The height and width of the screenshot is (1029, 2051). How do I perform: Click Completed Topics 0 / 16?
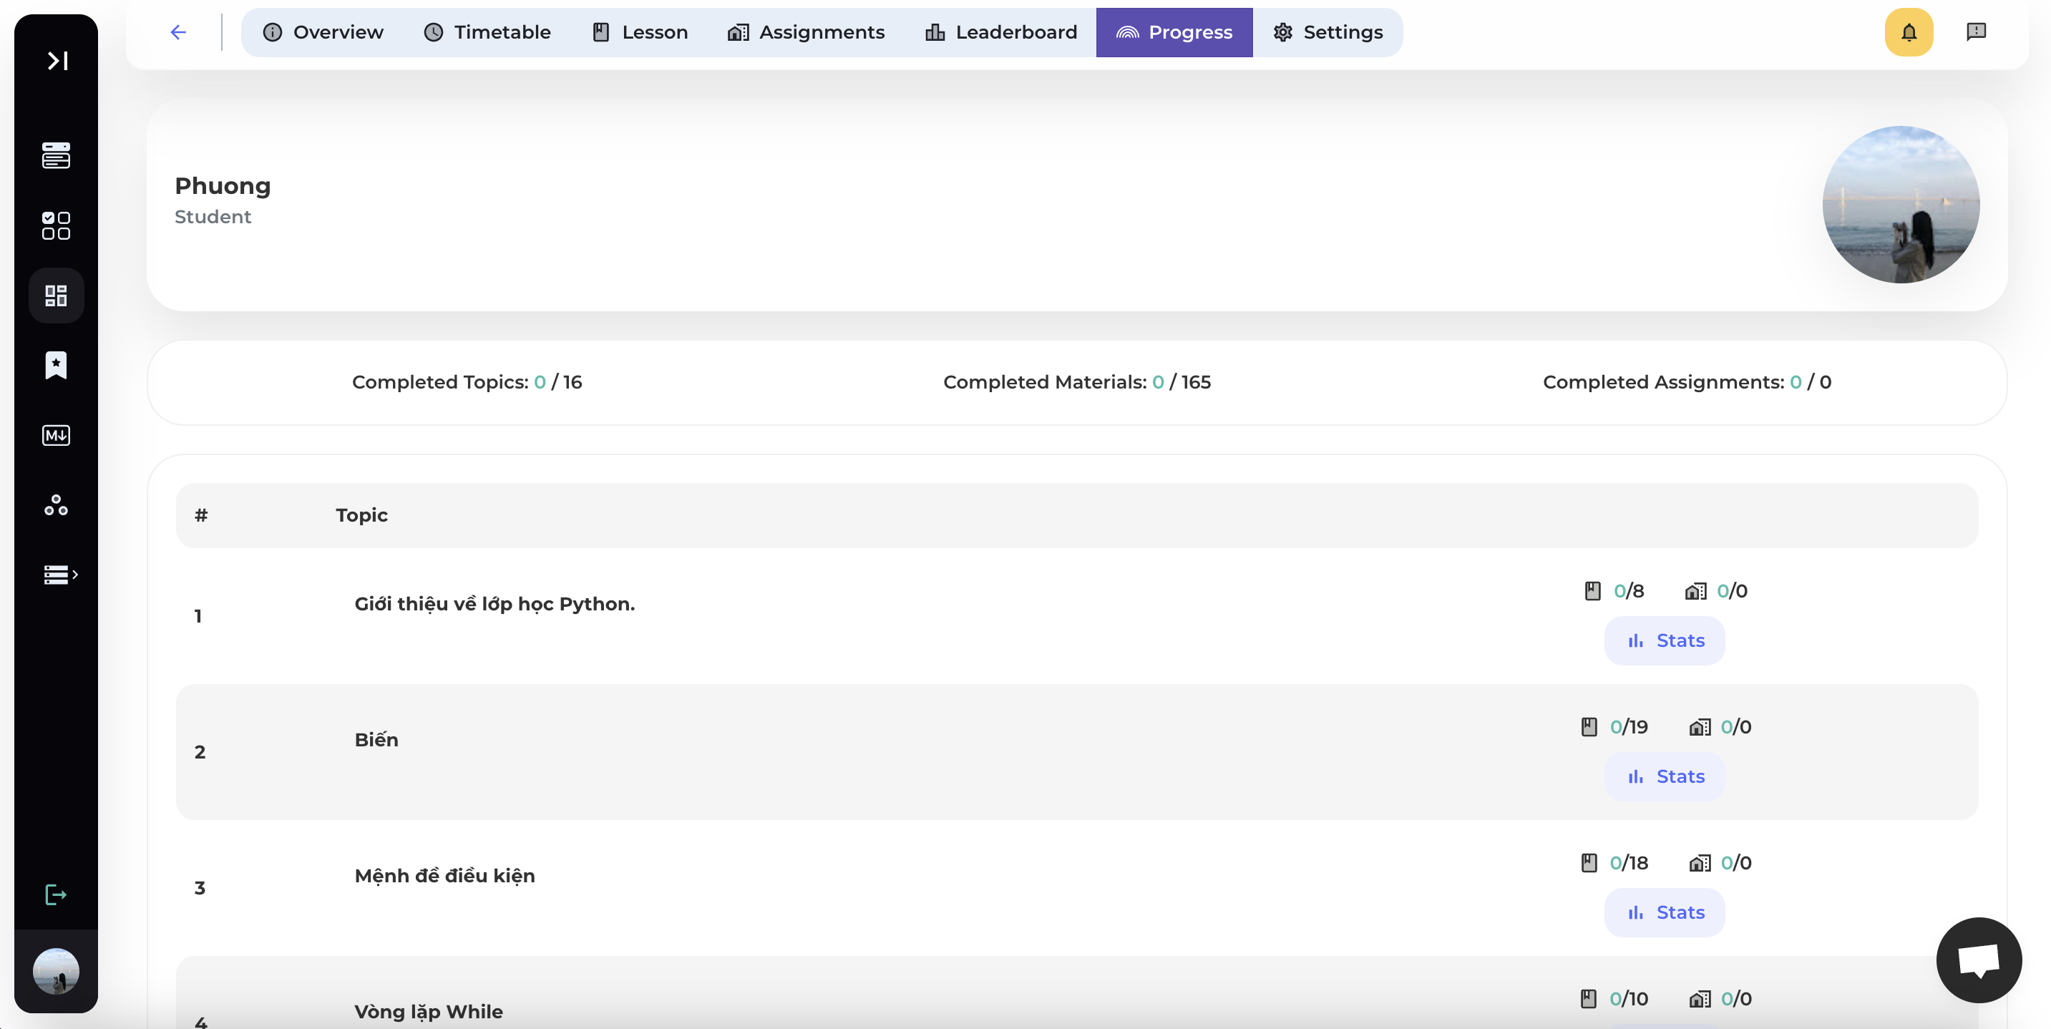tap(467, 382)
